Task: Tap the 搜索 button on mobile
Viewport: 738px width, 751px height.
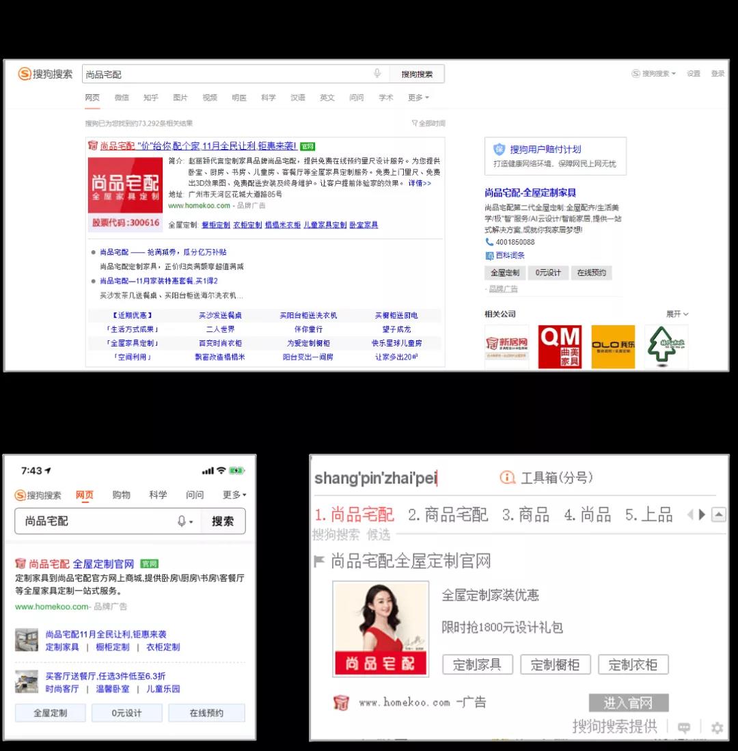Action: [x=223, y=521]
